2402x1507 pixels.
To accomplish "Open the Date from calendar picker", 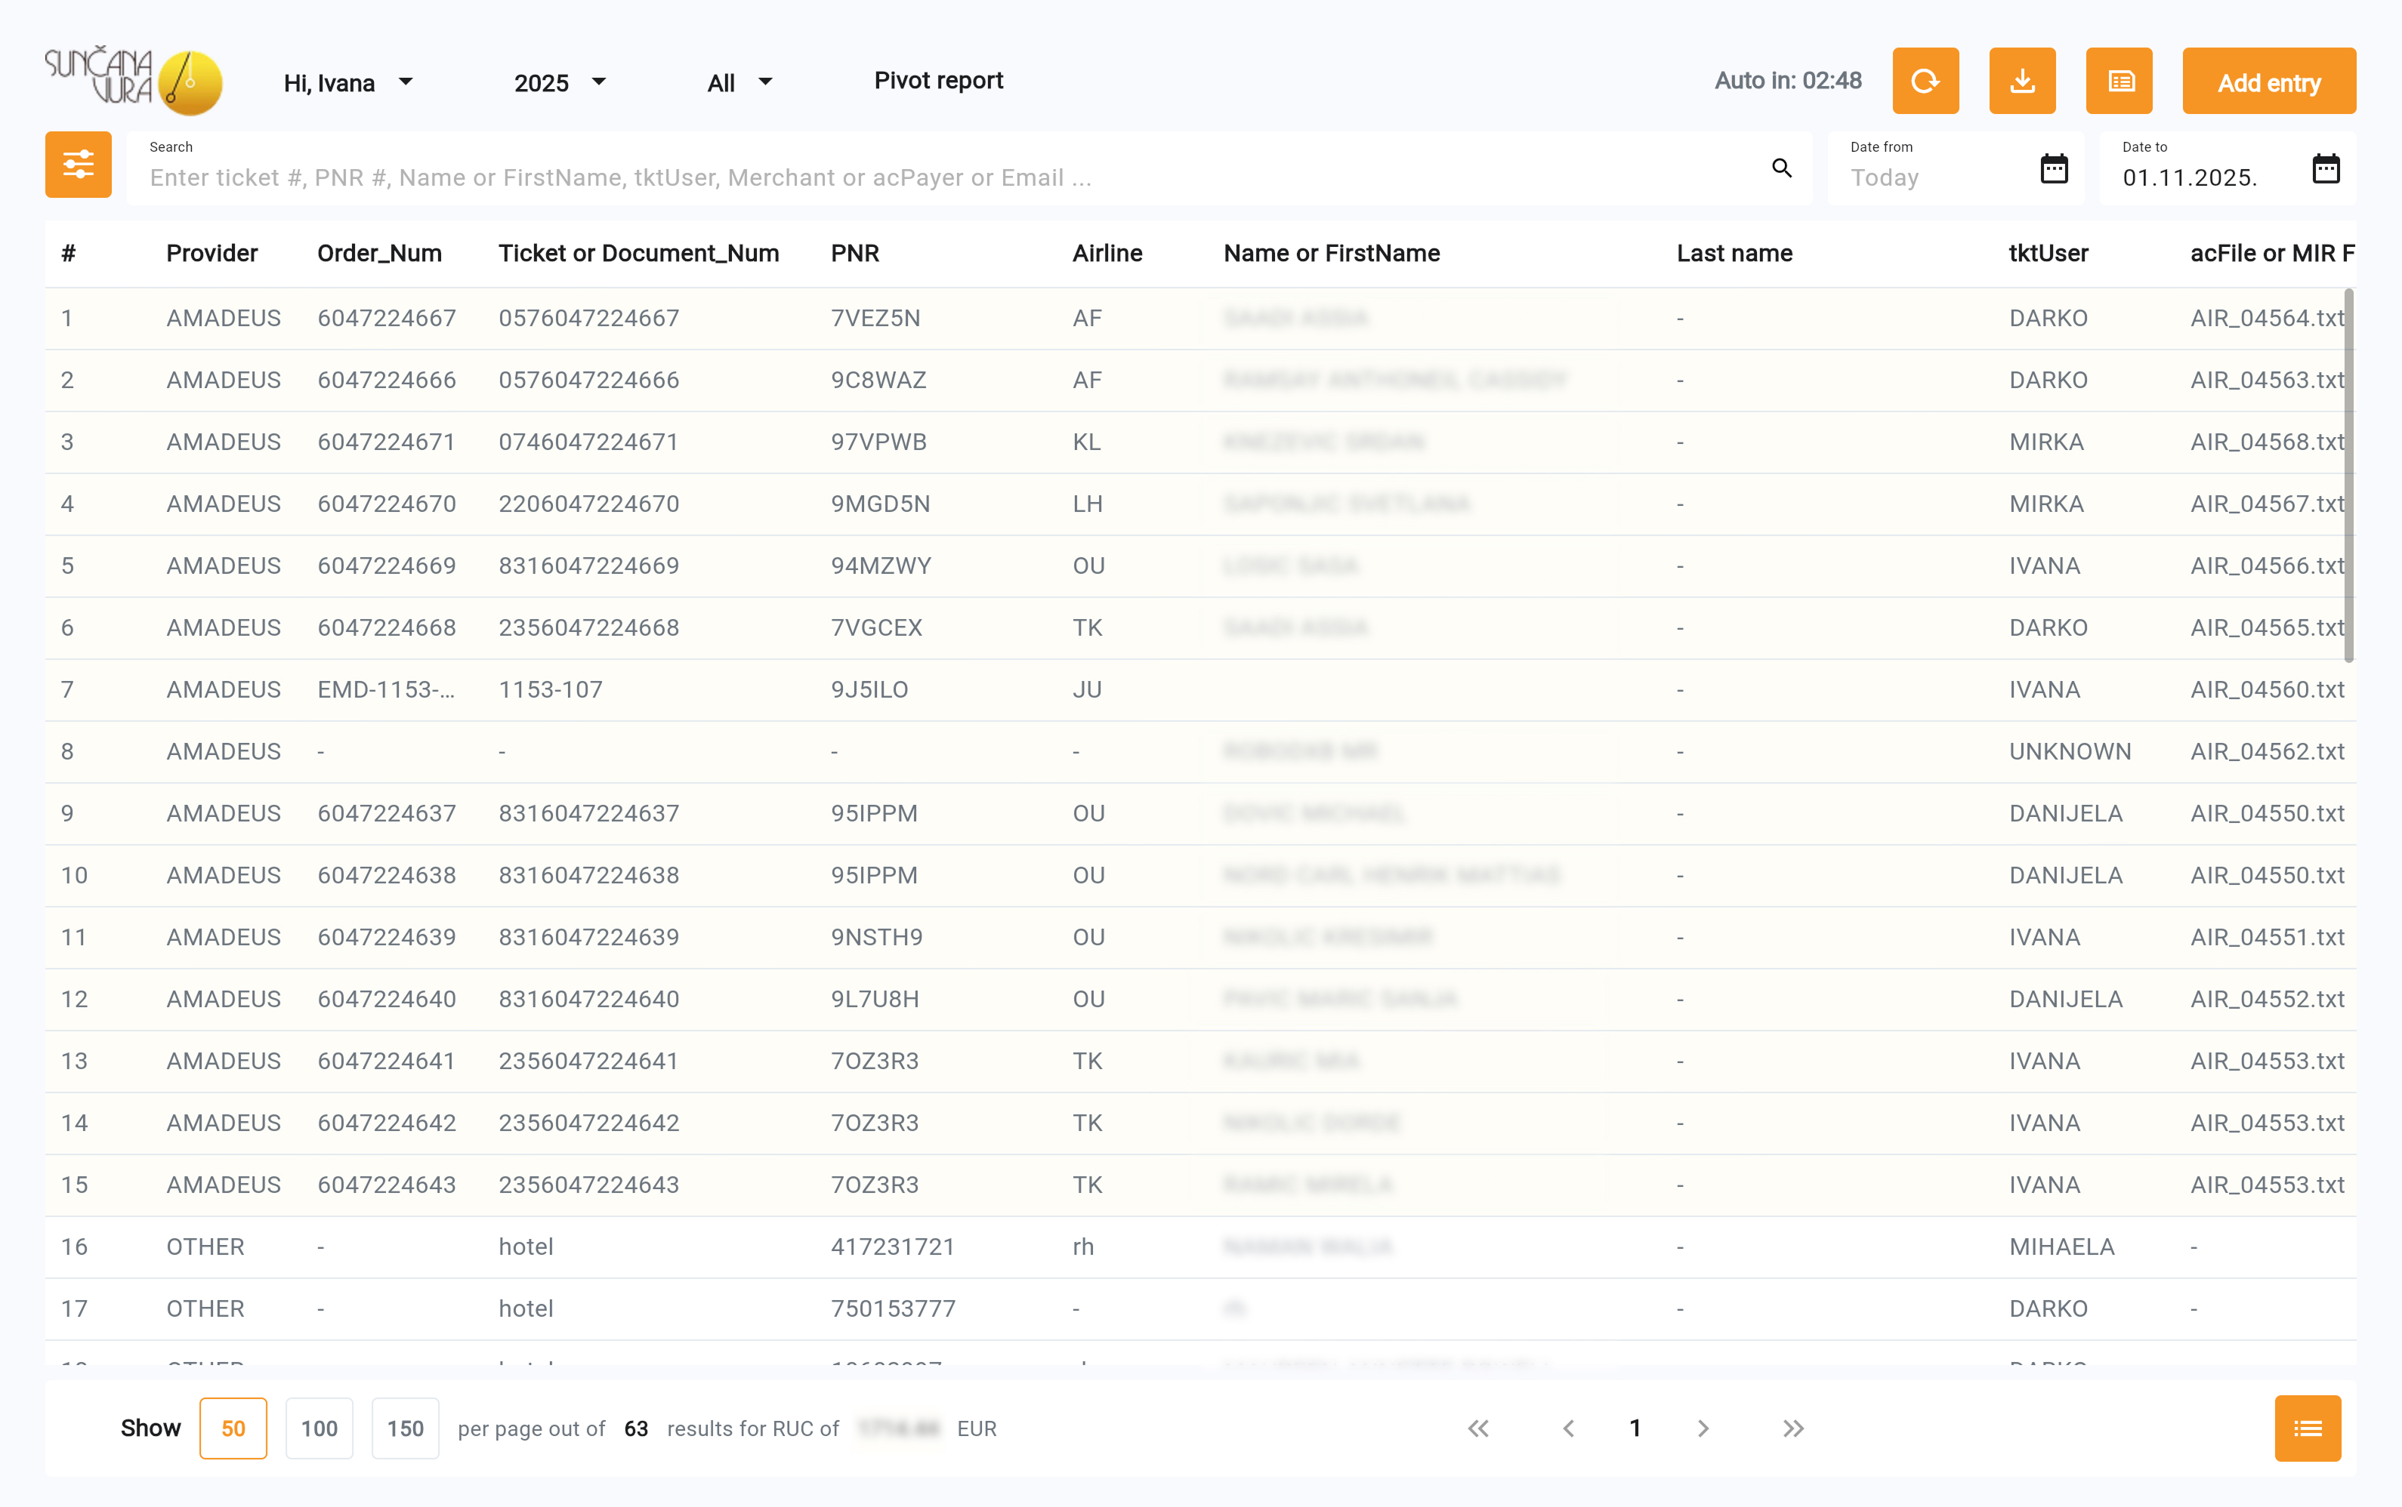I will point(2053,168).
